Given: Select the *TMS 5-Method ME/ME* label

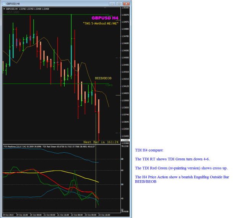Looking at the screenshot, I should 101,23.
